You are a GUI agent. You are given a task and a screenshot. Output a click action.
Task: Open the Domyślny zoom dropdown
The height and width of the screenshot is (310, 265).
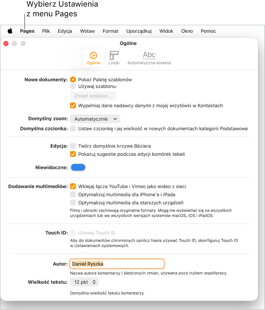click(95, 119)
